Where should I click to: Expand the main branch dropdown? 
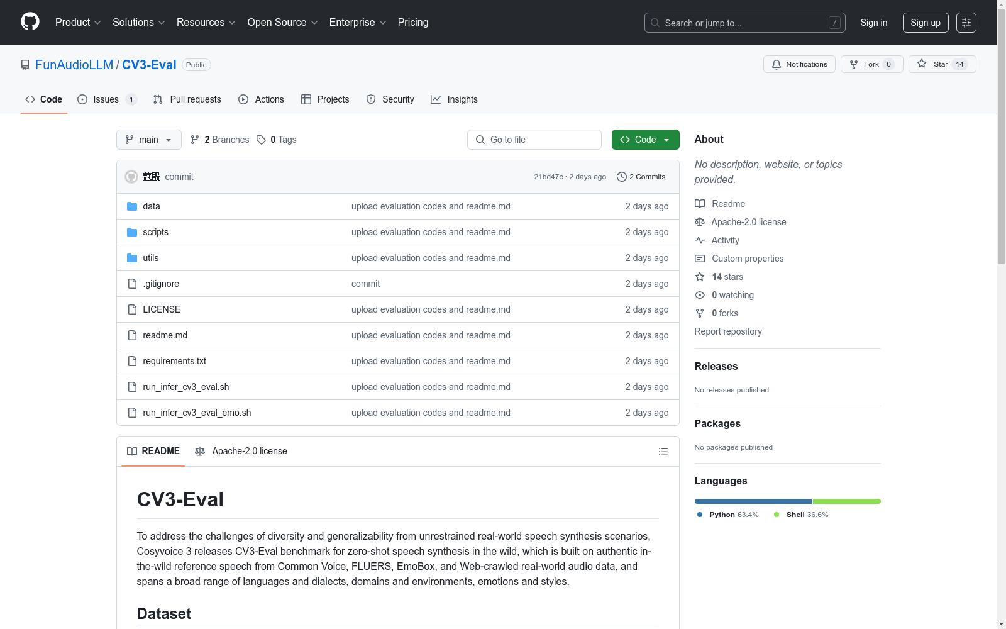click(x=148, y=140)
